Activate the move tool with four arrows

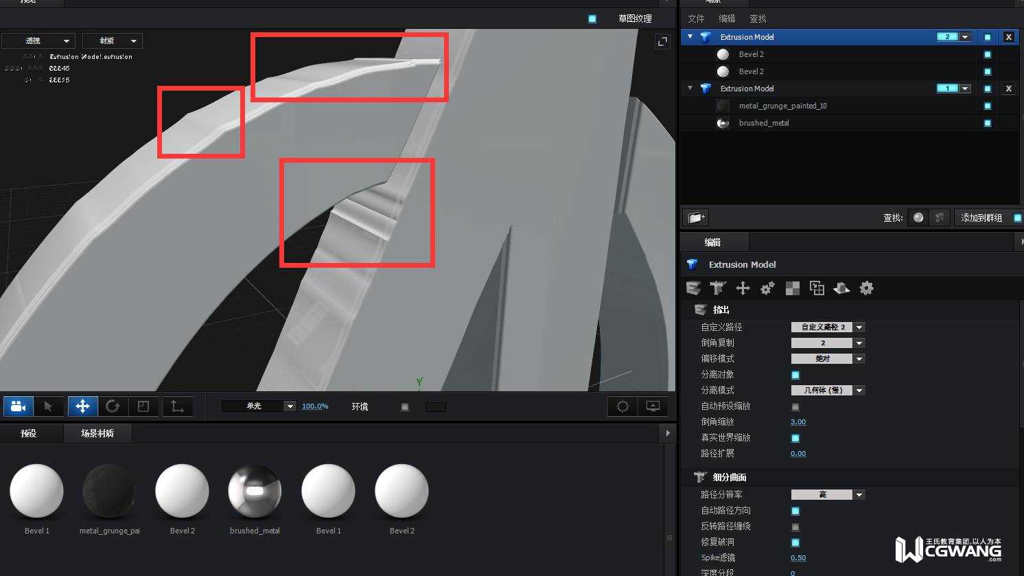[82, 406]
